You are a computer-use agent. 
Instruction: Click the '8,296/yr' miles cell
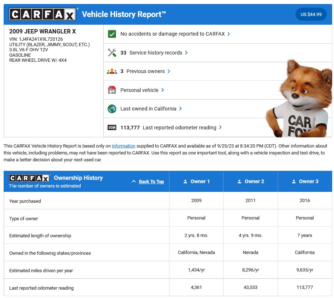(x=250, y=270)
